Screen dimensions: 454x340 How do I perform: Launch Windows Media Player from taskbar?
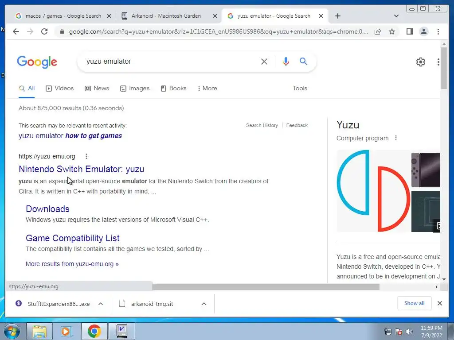[66, 331]
